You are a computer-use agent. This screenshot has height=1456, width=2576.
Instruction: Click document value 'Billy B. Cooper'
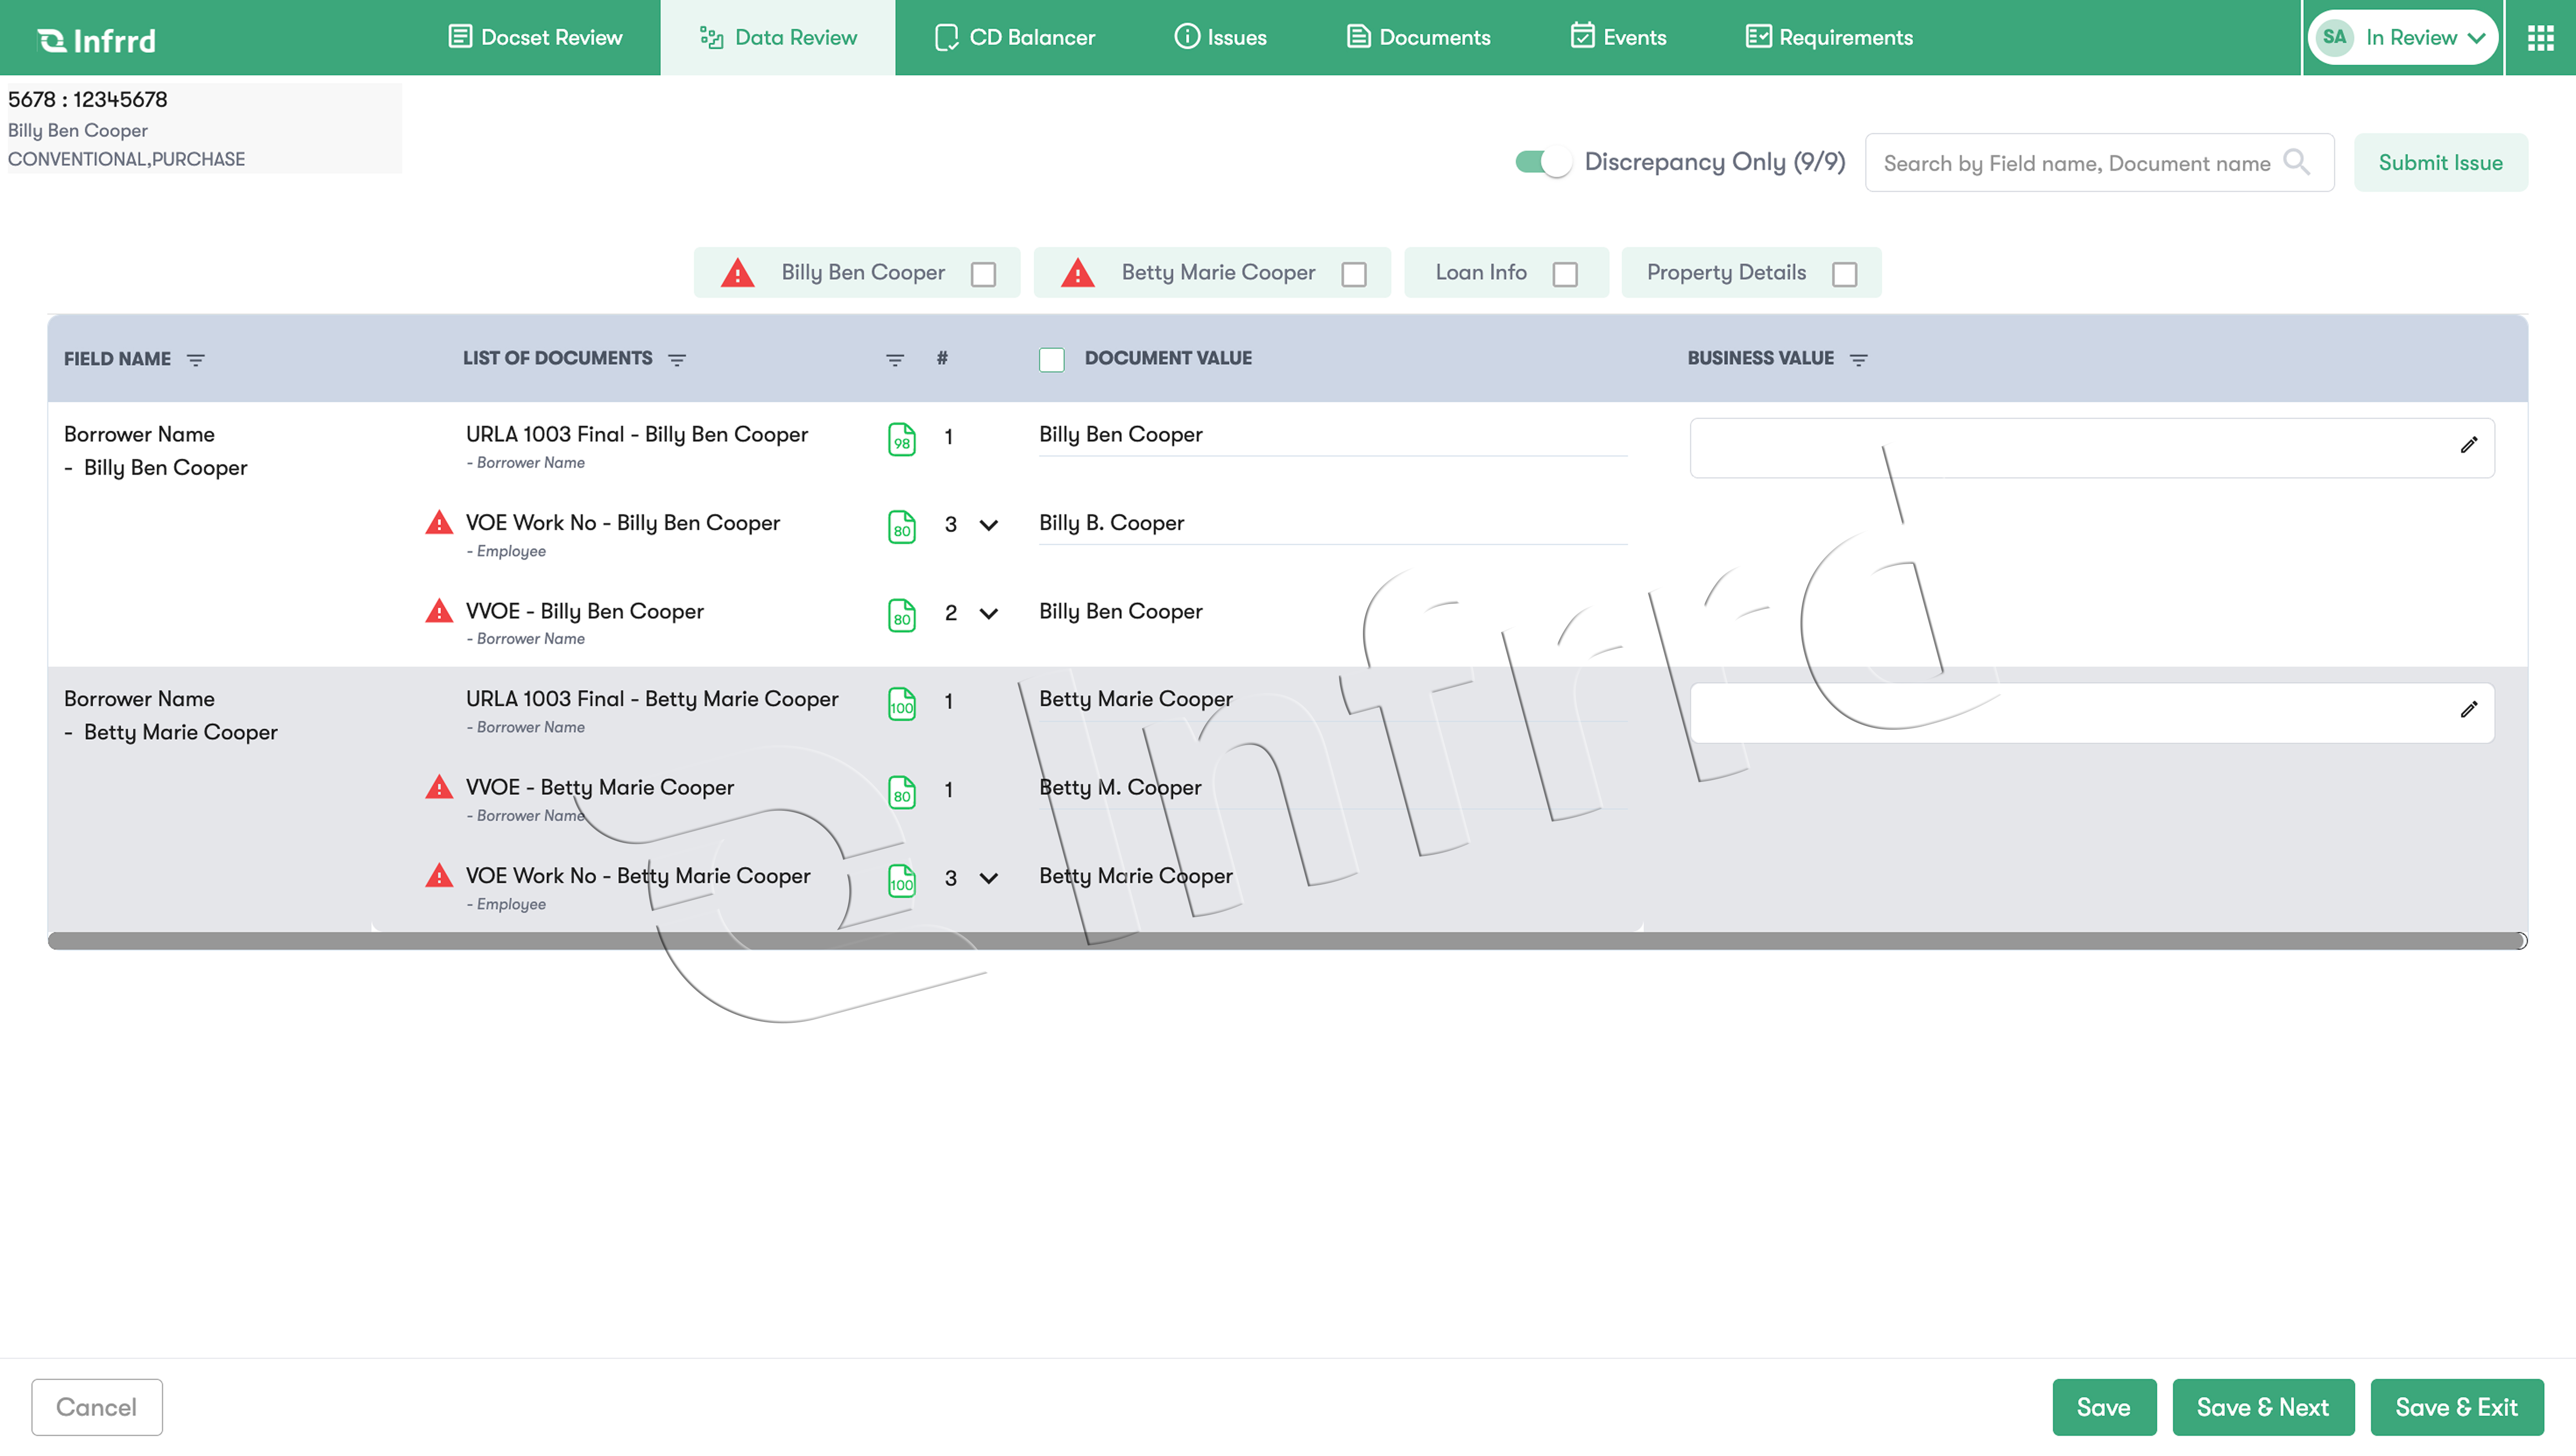[x=1111, y=522]
